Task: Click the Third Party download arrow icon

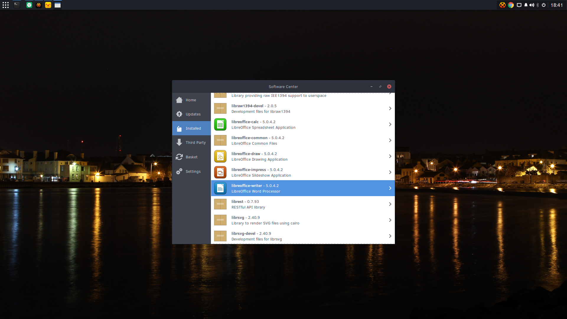Action: 179,142
